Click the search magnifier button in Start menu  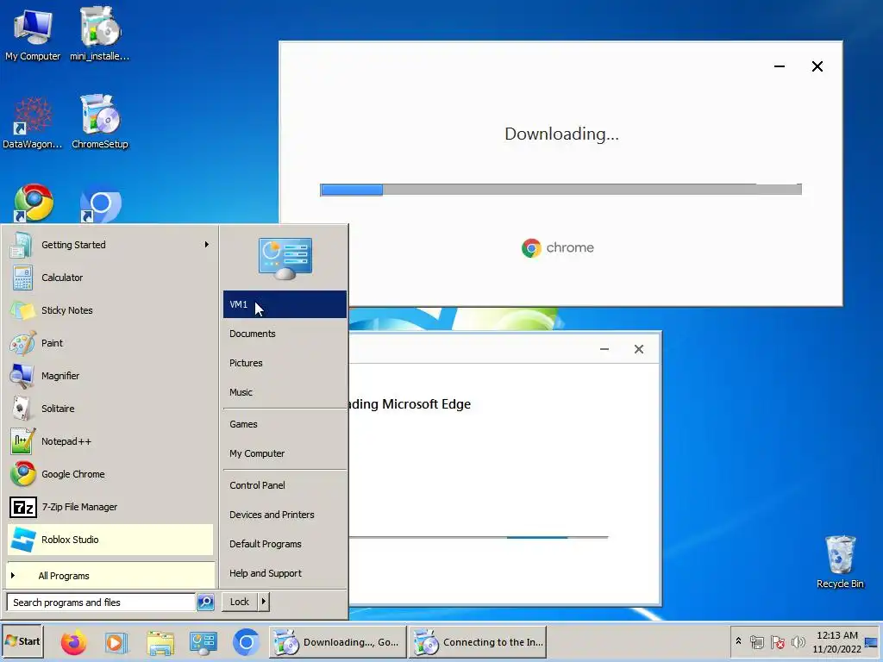[x=205, y=602]
